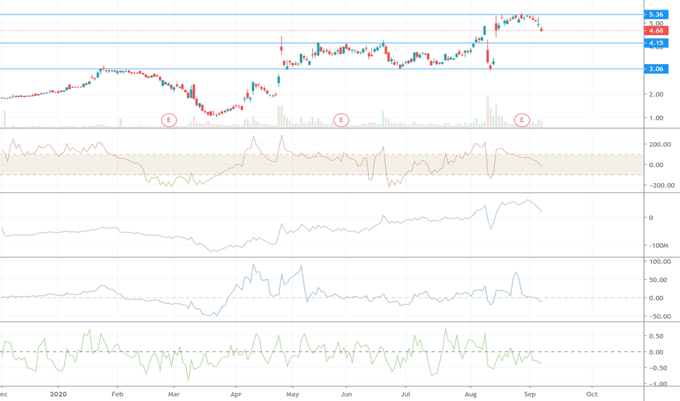Screen dimensions: 680x401
Task: Select the 5.36 horizontal line price label
Action: pyautogui.click(x=656, y=15)
